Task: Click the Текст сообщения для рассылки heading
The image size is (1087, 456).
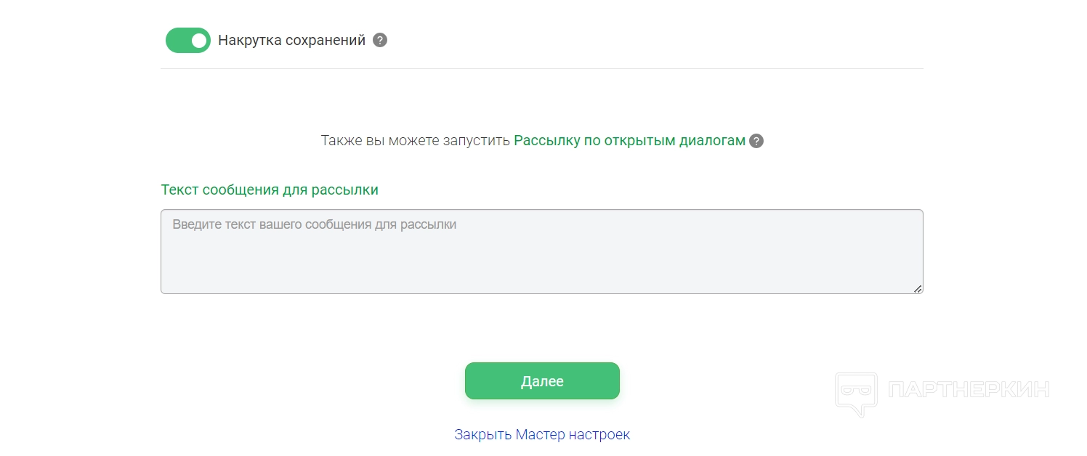Action: (x=270, y=190)
